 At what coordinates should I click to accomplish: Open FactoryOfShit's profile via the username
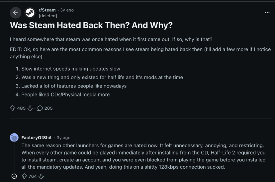coord(37,138)
